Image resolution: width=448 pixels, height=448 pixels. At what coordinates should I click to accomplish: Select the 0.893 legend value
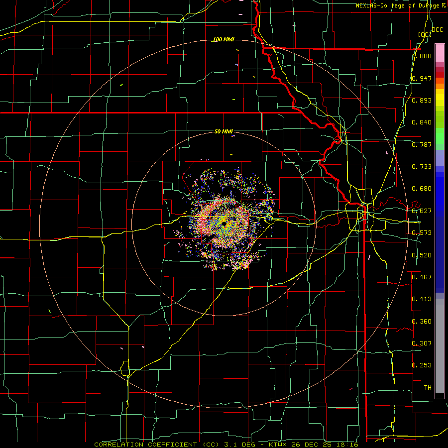click(x=422, y=100)
